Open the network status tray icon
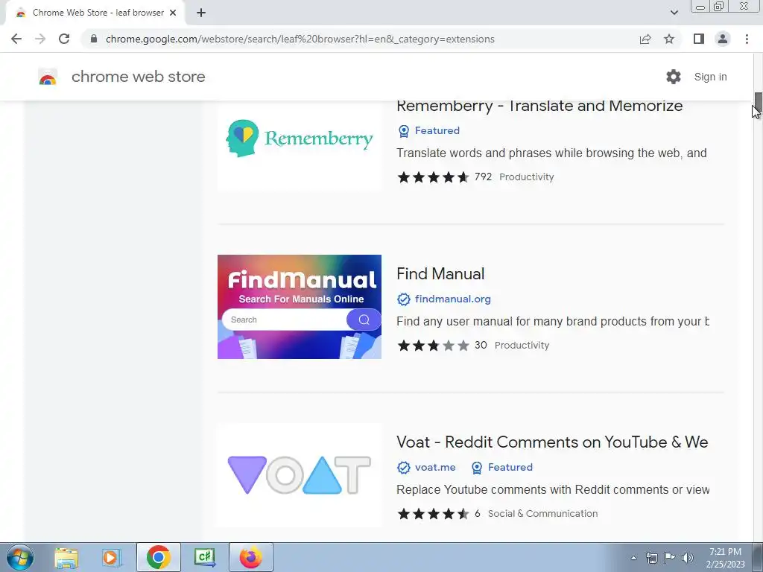 (x=651, y=558)
